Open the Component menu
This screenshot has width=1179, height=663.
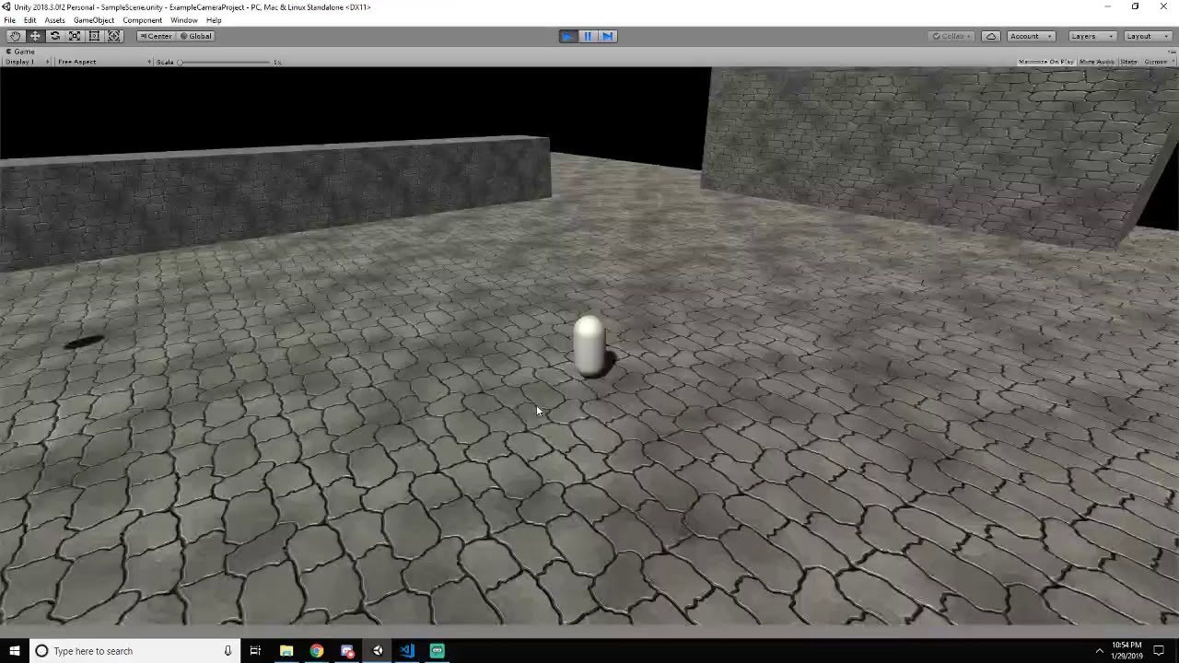pos(142,20)
